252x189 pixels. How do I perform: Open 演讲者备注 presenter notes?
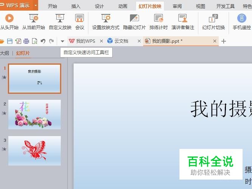[183, 22]
